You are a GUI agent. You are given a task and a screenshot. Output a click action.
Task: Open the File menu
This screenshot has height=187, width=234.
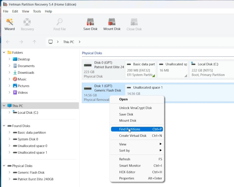[6, 11]
